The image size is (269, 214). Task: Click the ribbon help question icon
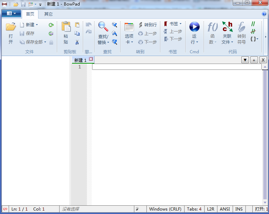[264, 14]
